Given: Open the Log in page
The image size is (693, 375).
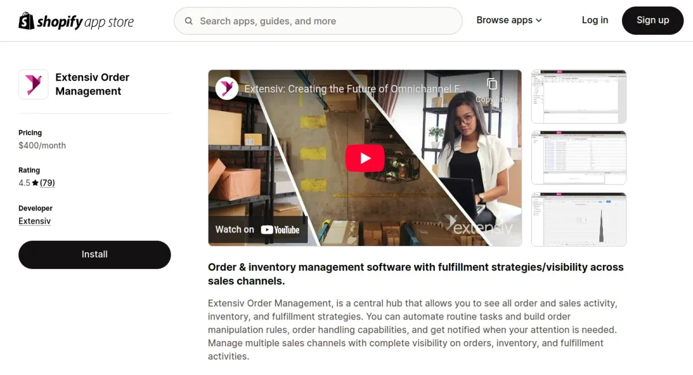Looking at the screenshot, I should pyautogui.click(x=595, y=20).
